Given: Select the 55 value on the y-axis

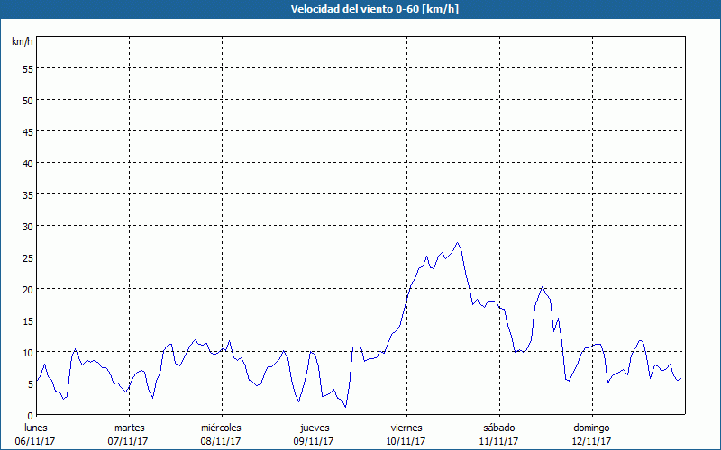Looking at the screenshot, I should 27,68.
